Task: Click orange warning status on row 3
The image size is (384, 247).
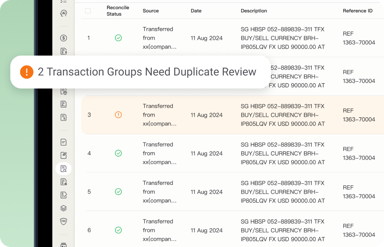Action: 118,115
